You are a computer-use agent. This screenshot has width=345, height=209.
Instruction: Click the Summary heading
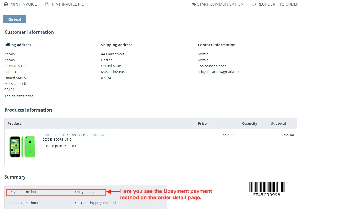[x=15, y=177]
